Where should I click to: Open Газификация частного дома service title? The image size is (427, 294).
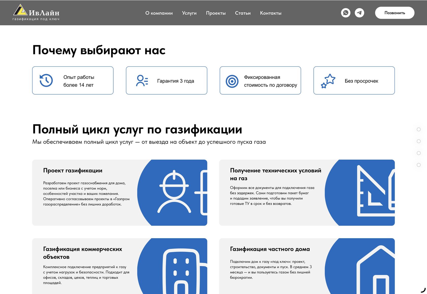coord(270,249)
